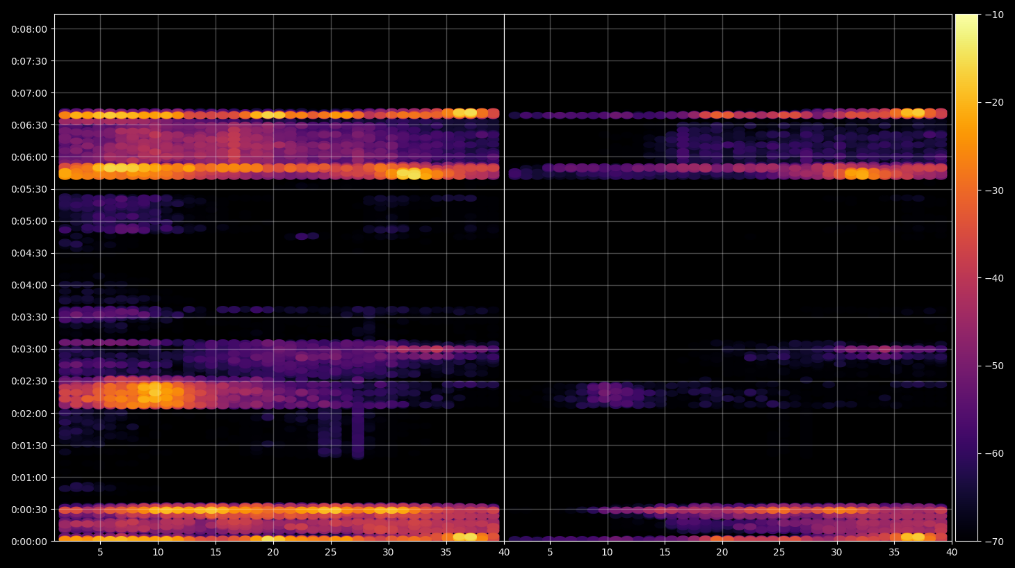The height and width of the screenshot is (568, 1015).
Task: Click the 0:04:00 time axis label
Action: click(29, 285)
